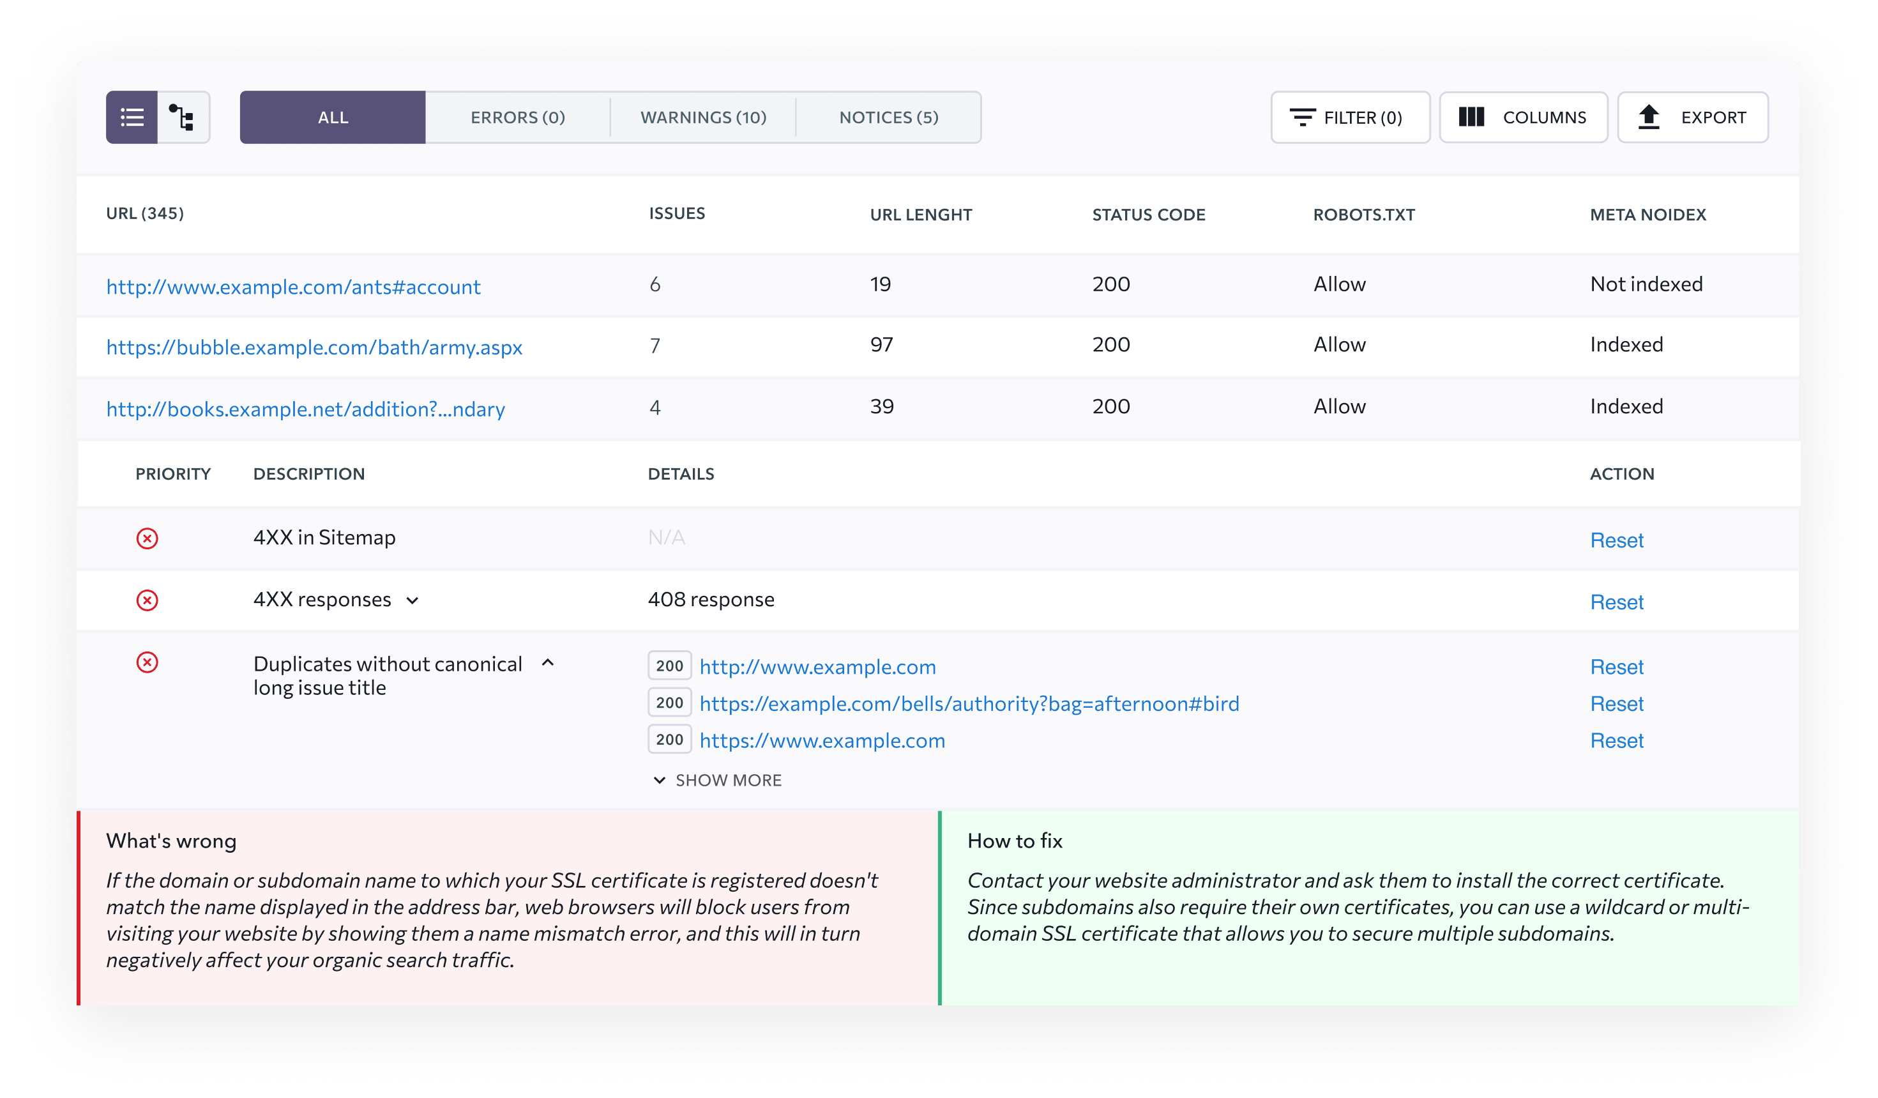Open https://example.com/bells/authority?bag=afternoon#bird link
1878x1098 pixels.
pos(969,704)
